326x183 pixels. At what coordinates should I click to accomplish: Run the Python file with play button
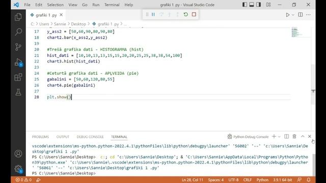[x=287, y=15]
